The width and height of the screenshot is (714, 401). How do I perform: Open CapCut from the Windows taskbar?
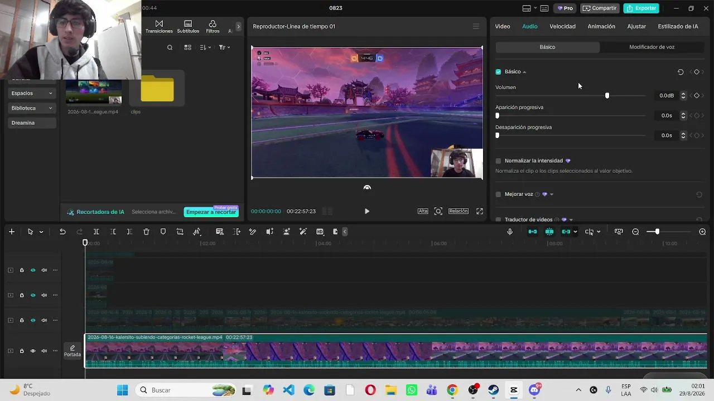(514, 390)
